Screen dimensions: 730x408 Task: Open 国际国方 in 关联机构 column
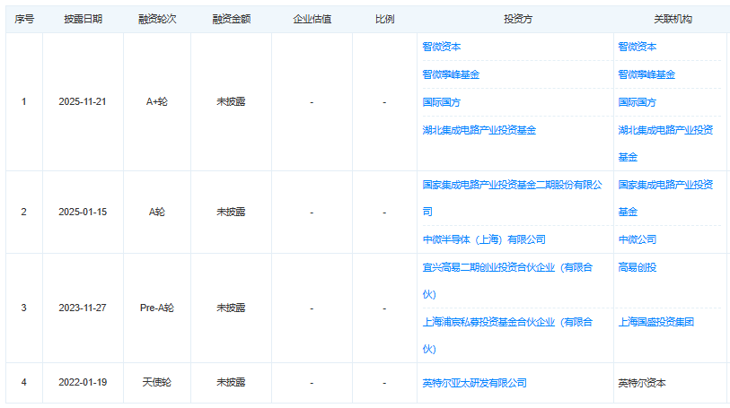point(637,102)
